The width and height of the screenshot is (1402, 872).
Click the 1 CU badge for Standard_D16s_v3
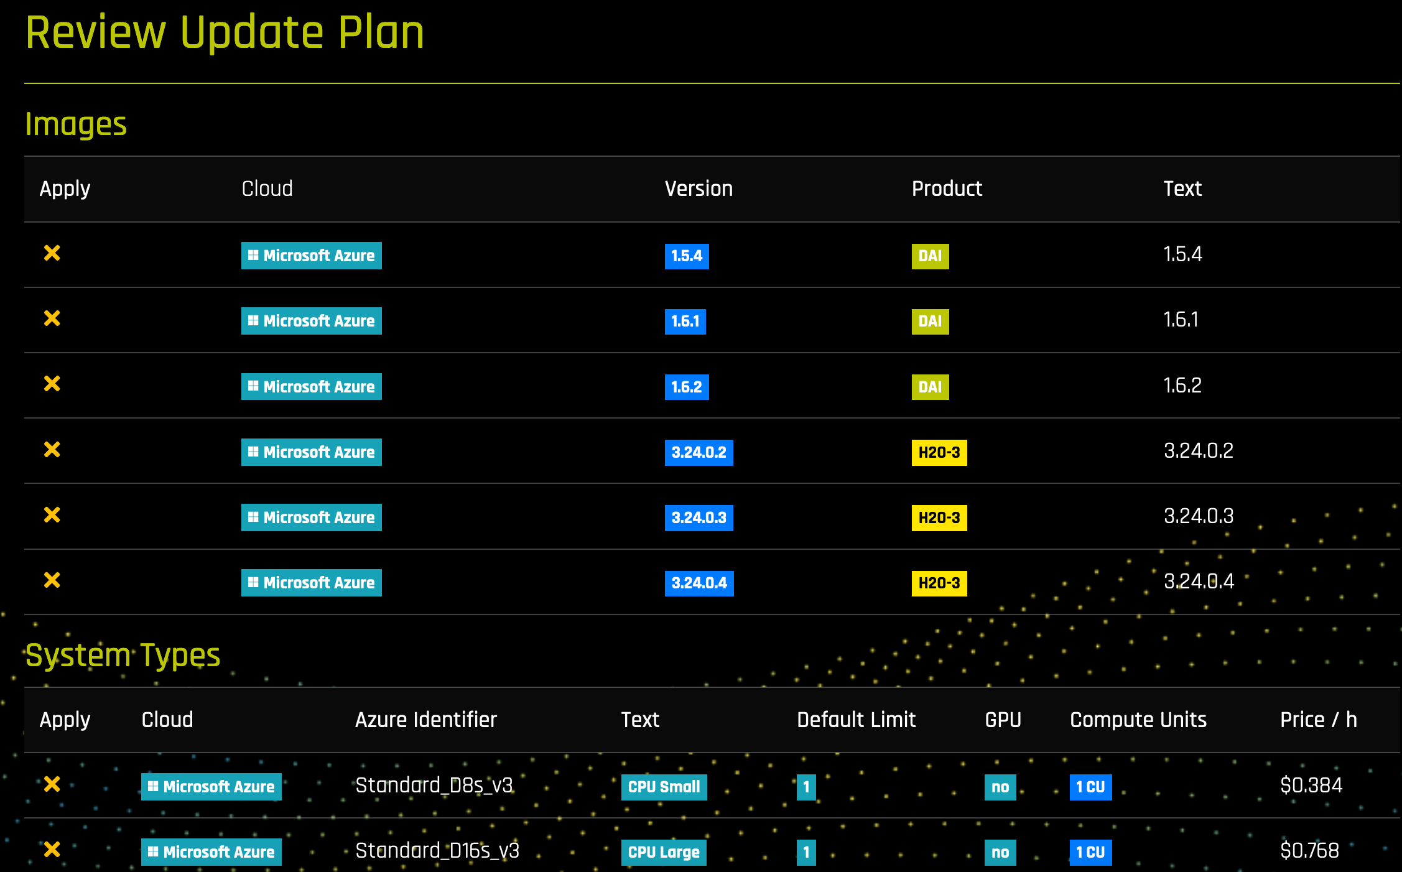point(1091,853)
